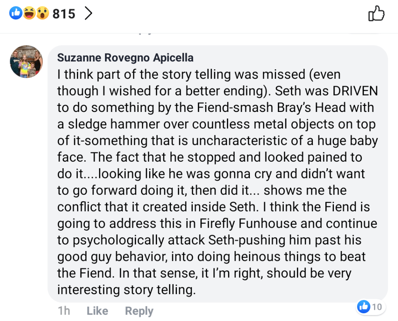
Task: Open Suzanne Rovegno Apicella's profile name
Action: tap(125, 58)
